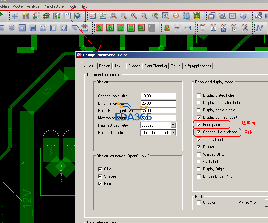Enable Display non-plated holes checkbox
The height and width of the screenshot is (223, 268).
(199, 103)
